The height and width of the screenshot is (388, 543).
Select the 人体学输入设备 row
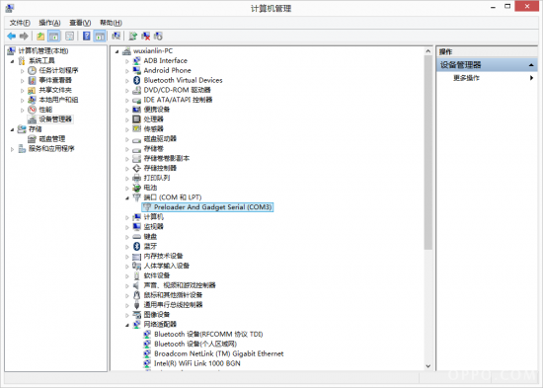click(x=167, y=266)
